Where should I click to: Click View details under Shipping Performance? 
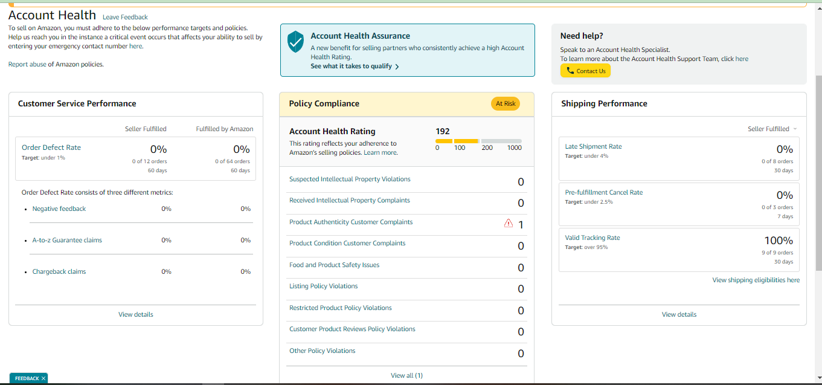pos(679,314)
